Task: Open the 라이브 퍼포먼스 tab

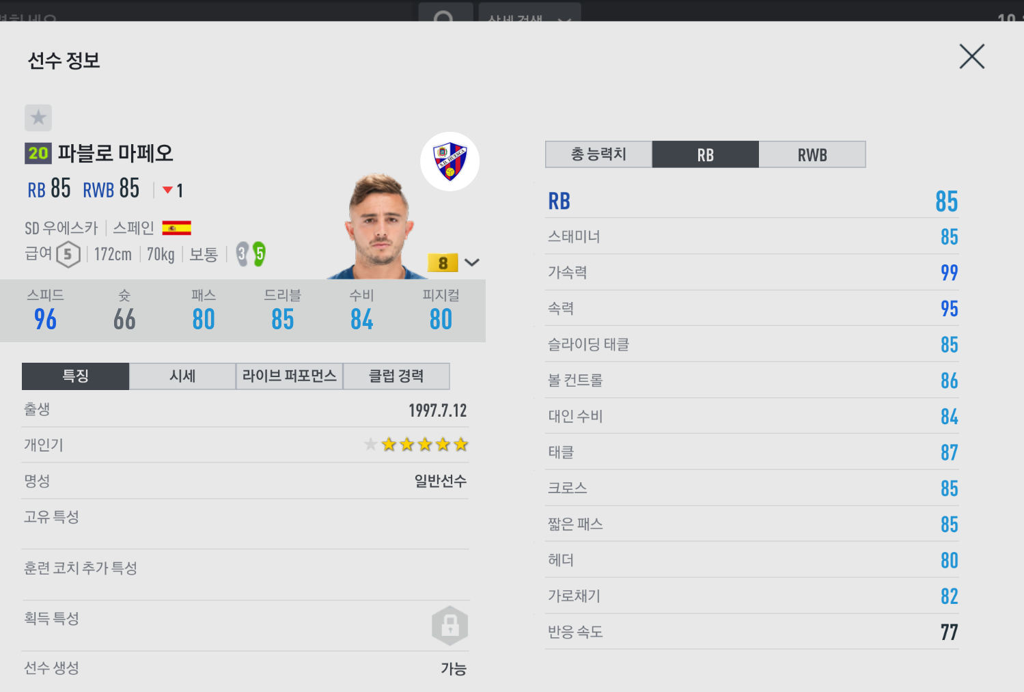Action: pyautogui.click(x=290, y=376)
